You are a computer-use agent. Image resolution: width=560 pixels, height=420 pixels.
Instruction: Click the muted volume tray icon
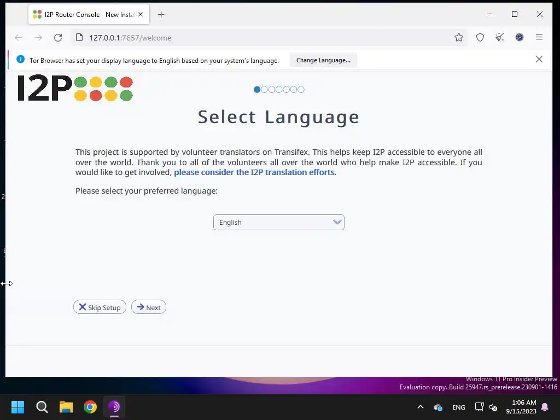(x=493, y=407)
